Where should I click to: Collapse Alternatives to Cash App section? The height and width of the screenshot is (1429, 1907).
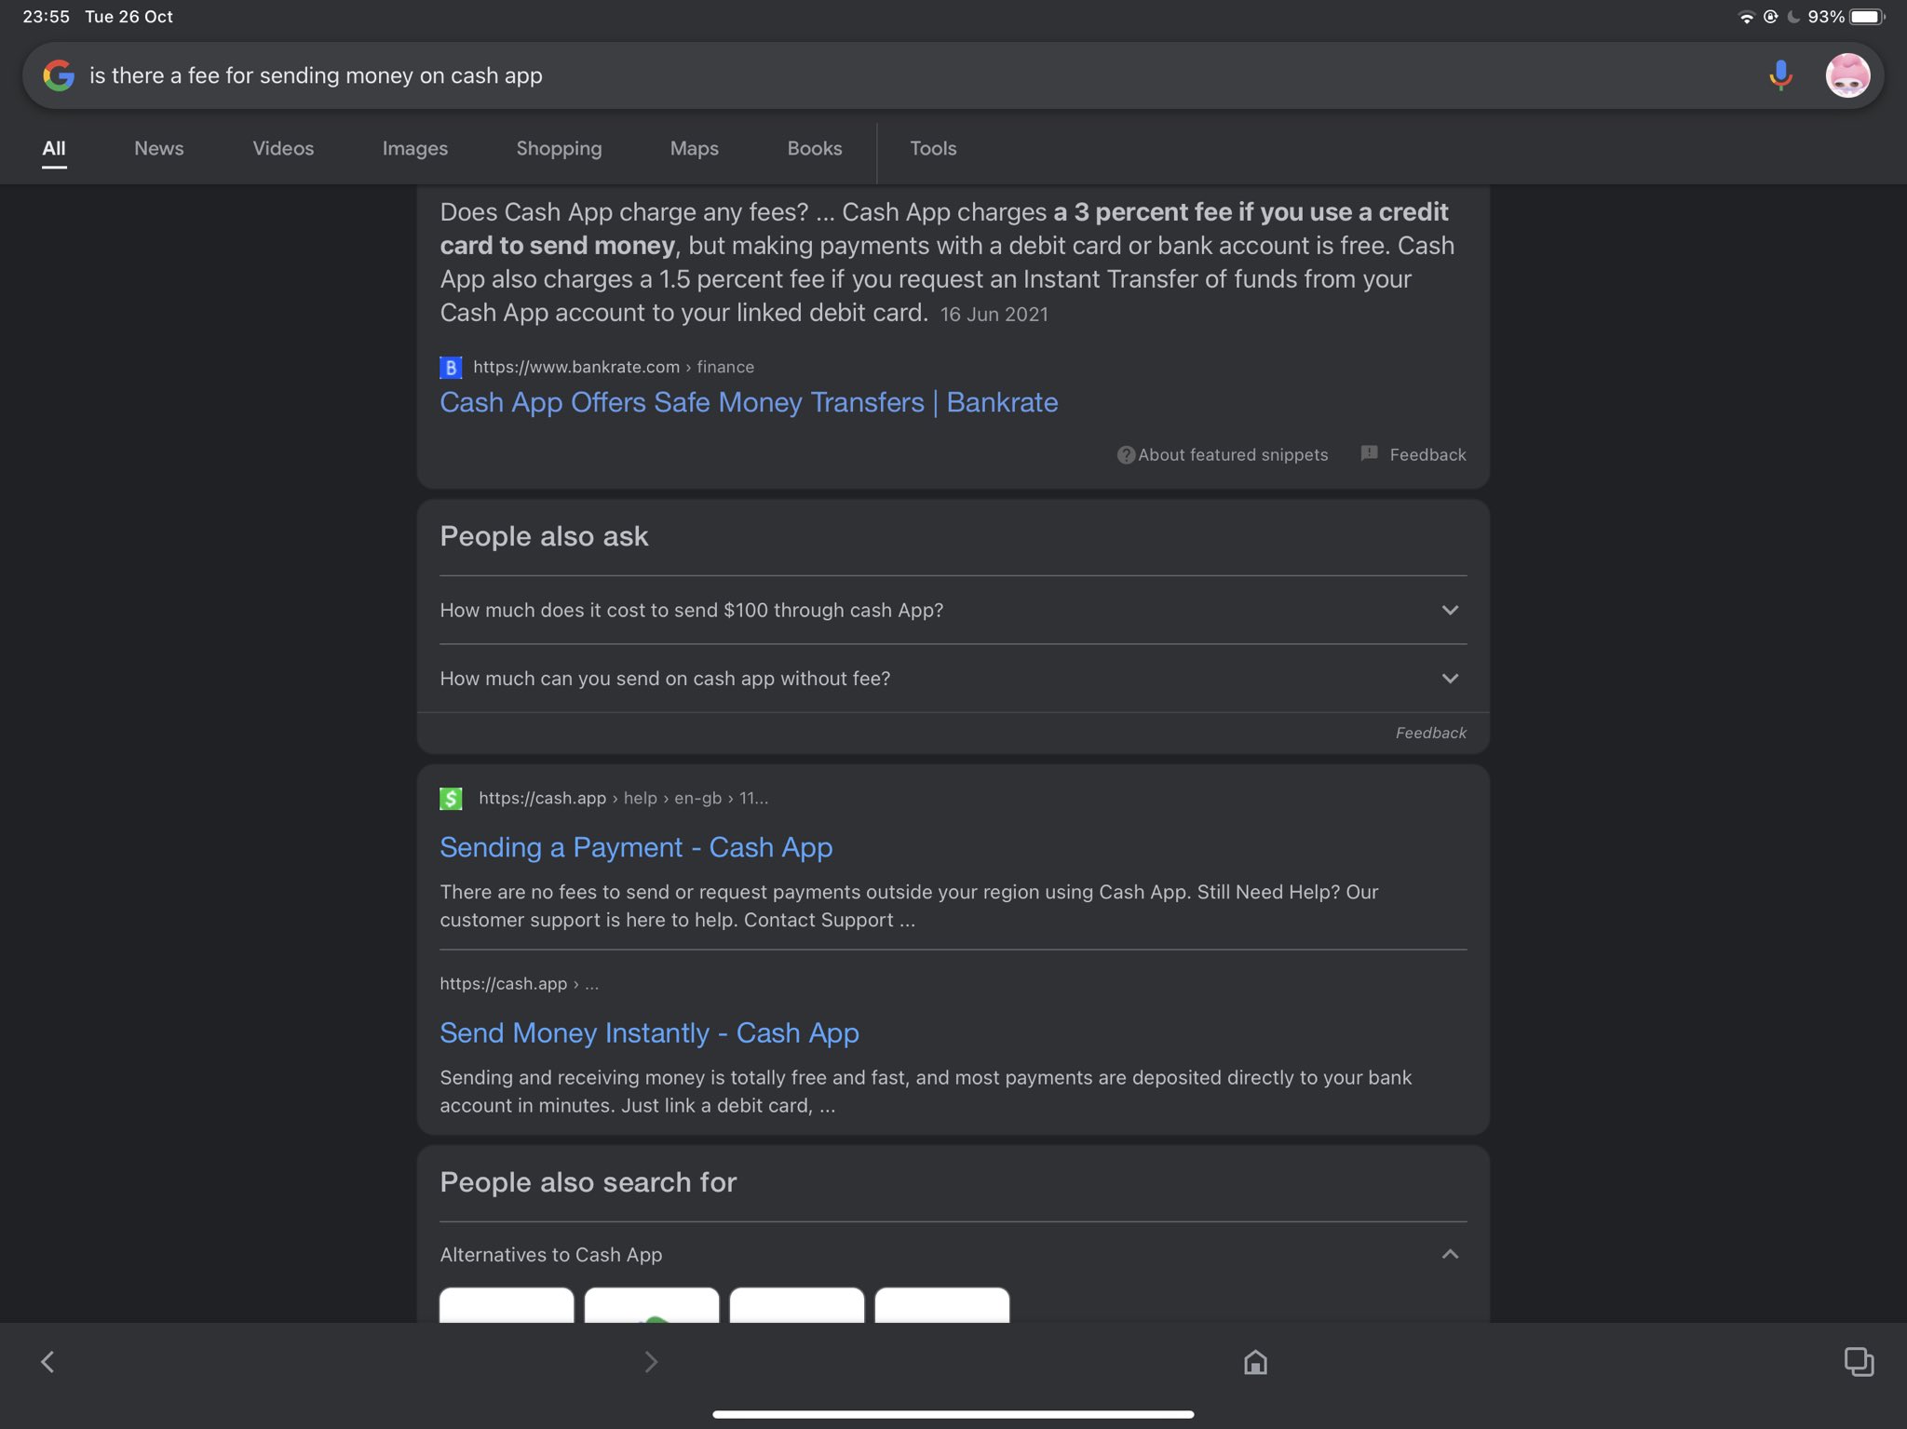click(x=1449, y=1254)
